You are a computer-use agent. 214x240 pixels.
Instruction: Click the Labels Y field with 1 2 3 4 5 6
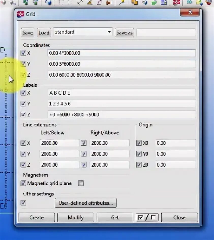pyautogui.click(x=121, y=104)
